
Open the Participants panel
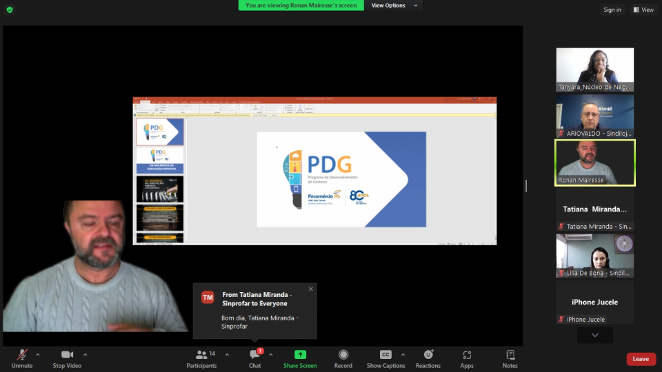click(201, 358)
